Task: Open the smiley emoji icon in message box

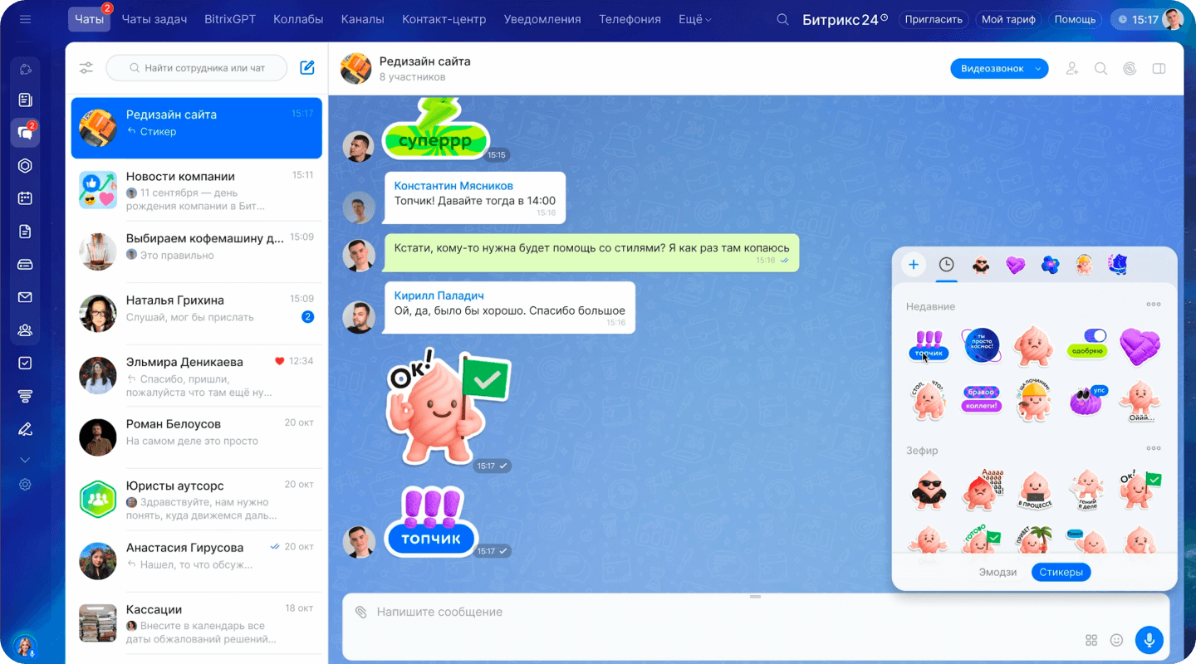Action: (x=1116, y=640)
